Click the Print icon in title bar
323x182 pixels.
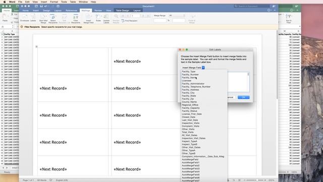click(58, 6)
